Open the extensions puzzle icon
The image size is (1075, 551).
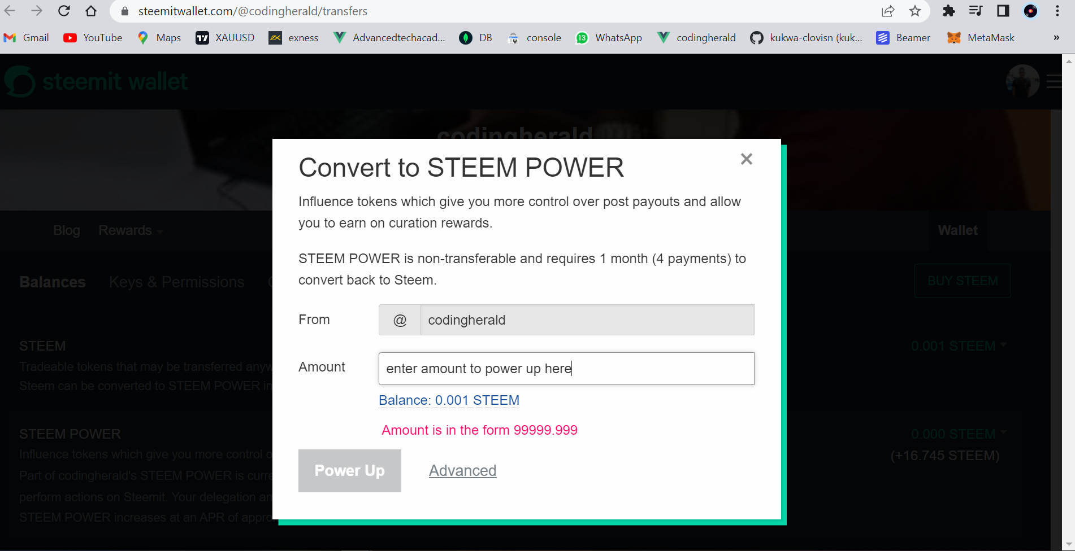click(x=949, y=11)
